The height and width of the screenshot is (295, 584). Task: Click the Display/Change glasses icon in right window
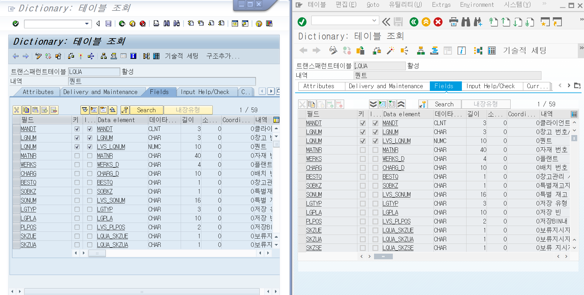coord(333,51)
